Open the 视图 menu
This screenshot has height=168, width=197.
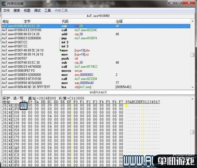[27, 10]
